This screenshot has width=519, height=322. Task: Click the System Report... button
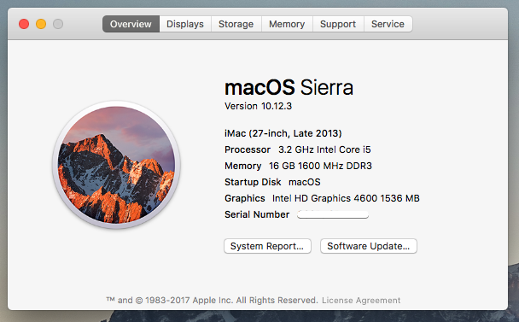click(267, 246)
